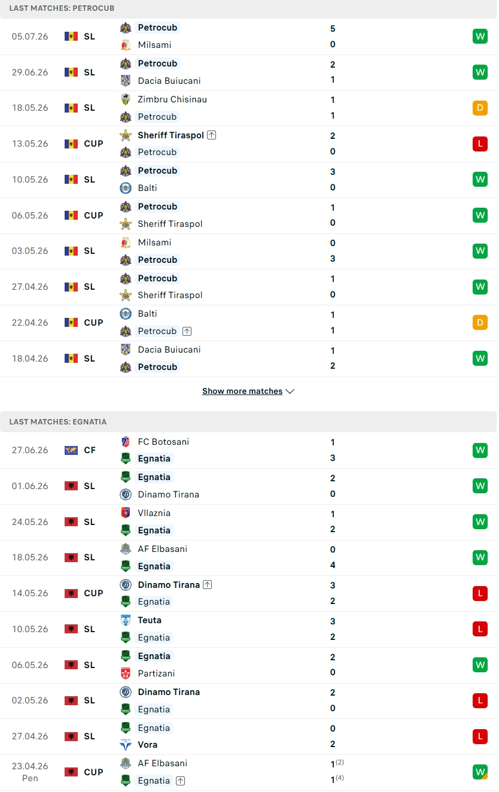
Task: Expand the Show more matches chevron
Action: coord(290,392)
